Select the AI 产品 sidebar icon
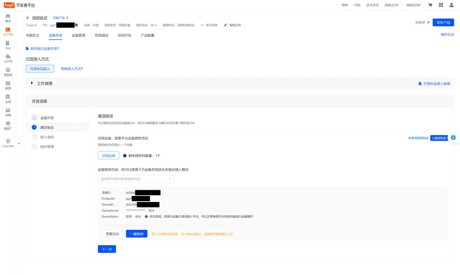This screenshot has width=460, height=275. coord(8,30)
